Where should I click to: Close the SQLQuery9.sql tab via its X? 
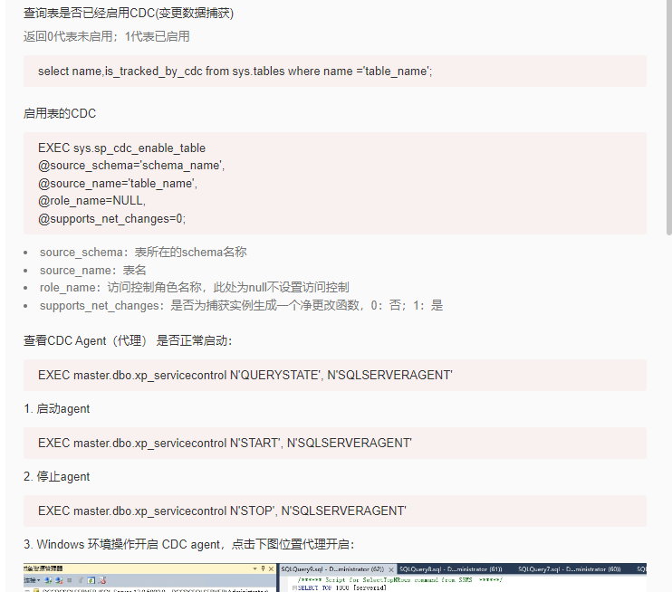pos(391,569)
